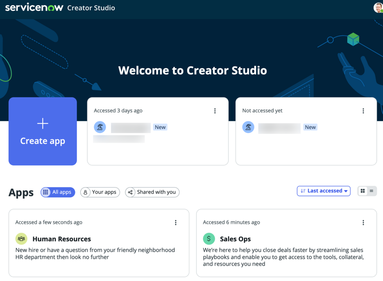The image size is (383, 281).
Task: Open the Human Resources card options menu
Action: pyautogui.click(x=175, y=222)
